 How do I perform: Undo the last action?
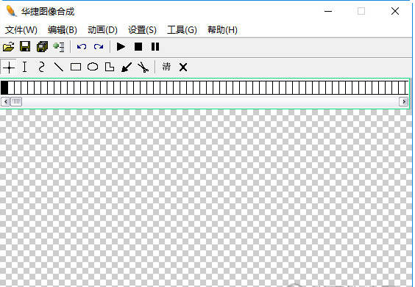coord(82,47)
